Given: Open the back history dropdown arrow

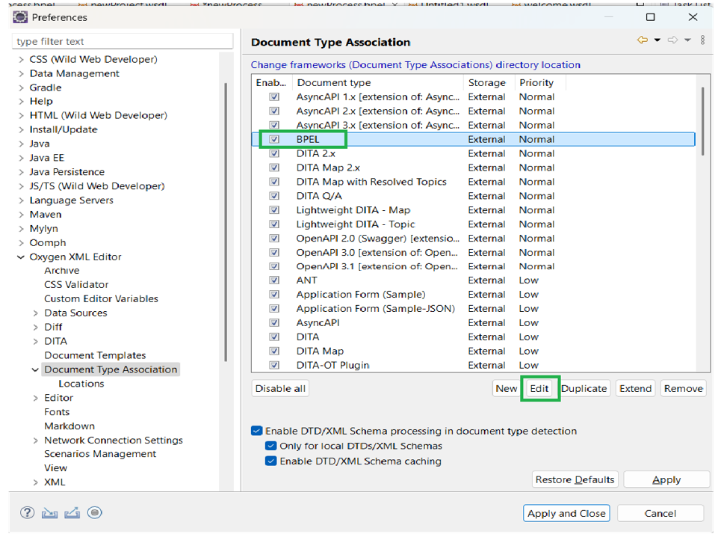Looking at the screenshot, I should pos(657,40).
